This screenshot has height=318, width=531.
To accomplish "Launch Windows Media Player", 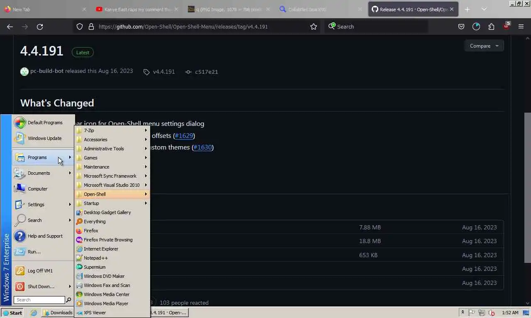I will [112, 304].
